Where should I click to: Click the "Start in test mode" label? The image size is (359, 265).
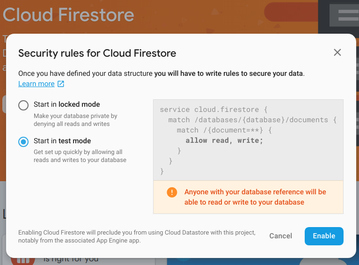point(62,141)
